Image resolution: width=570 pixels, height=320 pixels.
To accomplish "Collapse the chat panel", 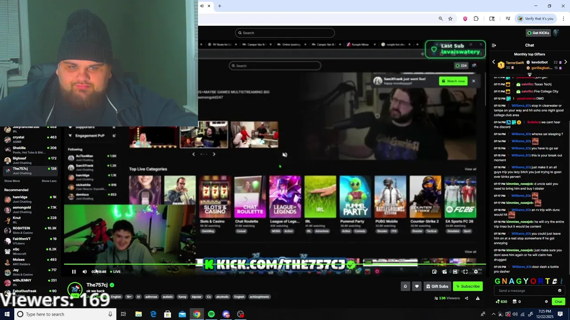I will [x=494, y=45].
